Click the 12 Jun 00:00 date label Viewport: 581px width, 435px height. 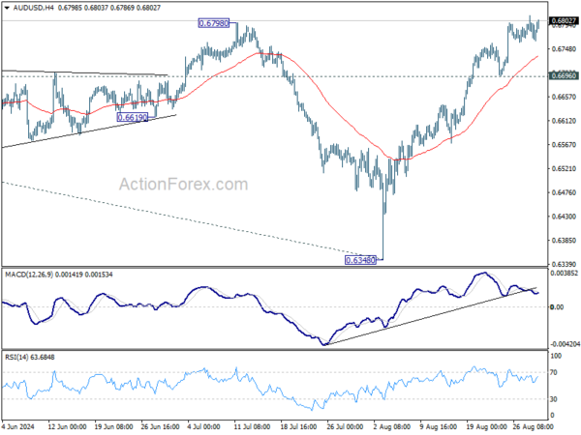(67, 426)
